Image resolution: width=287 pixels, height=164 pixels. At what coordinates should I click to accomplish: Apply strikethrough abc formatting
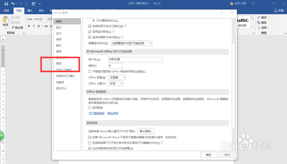tap(46, 26)
